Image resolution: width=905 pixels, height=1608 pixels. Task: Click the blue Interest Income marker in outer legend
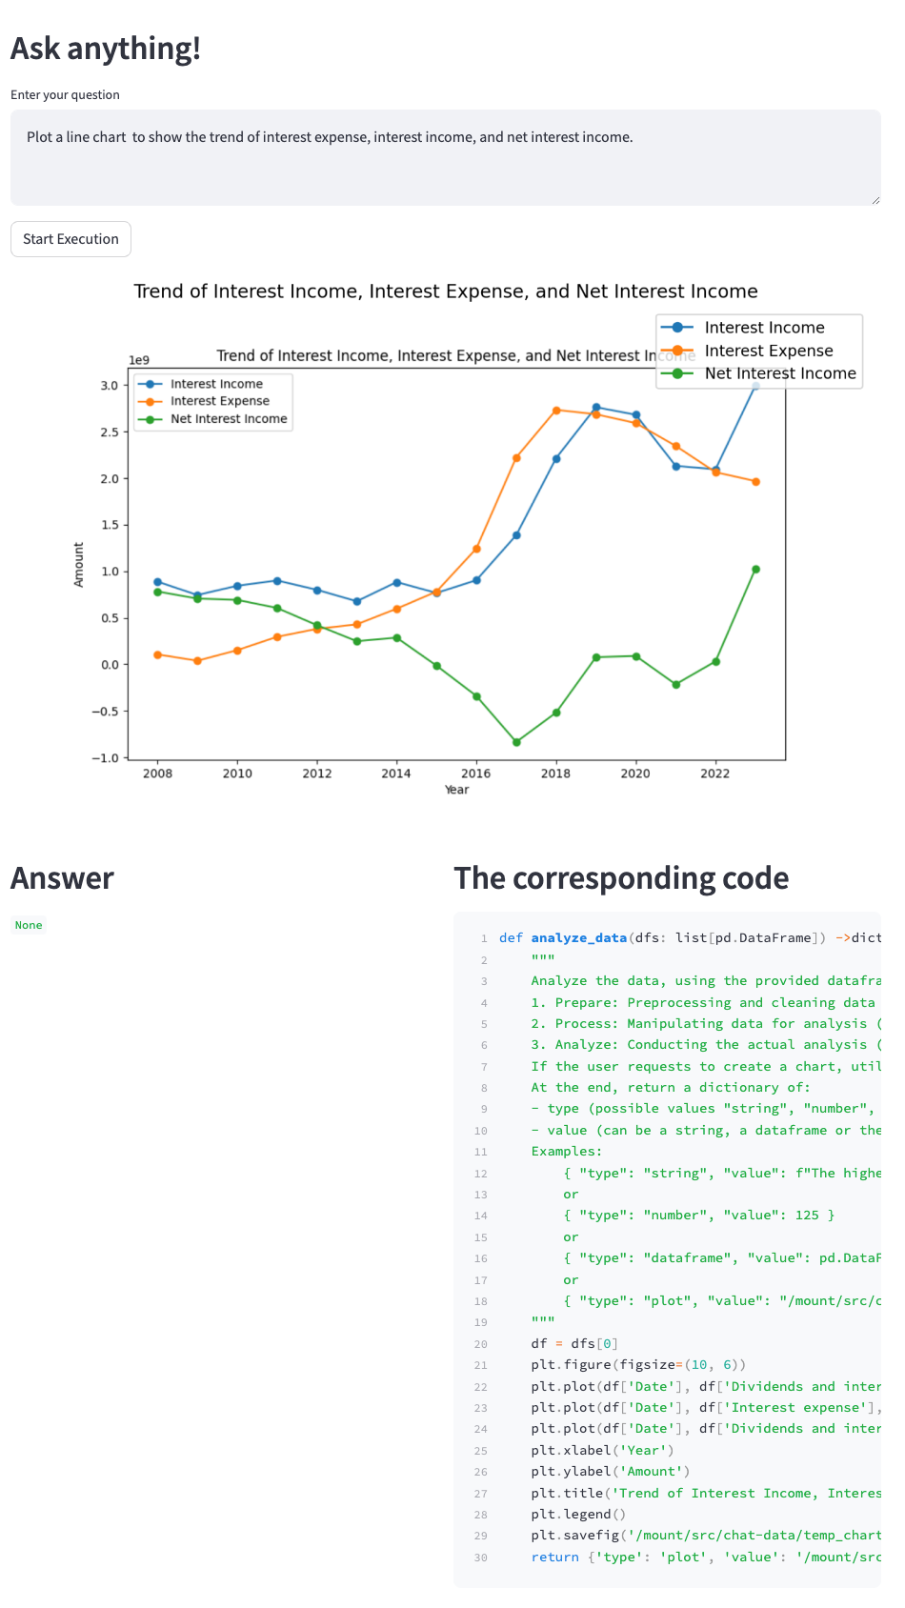(677, 328)
